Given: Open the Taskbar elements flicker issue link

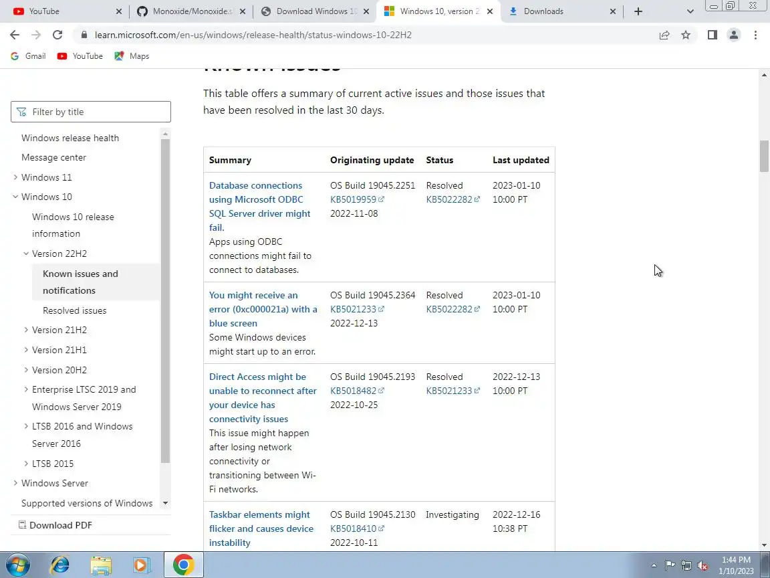Looking at the screenshot, I should tap(261, 528).
